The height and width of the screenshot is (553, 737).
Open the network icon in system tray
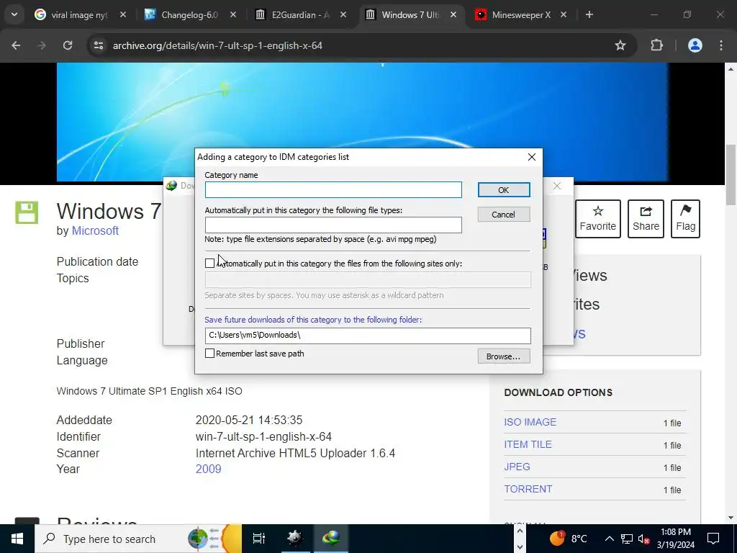tap(627, 539)
